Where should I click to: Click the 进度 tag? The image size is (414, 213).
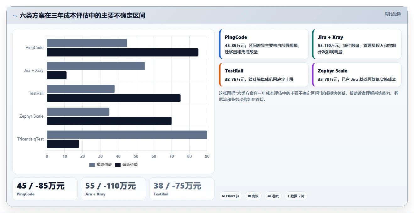[x=273, y=196]
